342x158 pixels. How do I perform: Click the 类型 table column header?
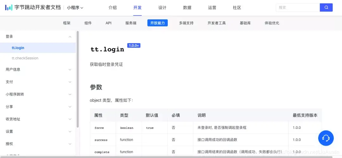coord(124,116)
